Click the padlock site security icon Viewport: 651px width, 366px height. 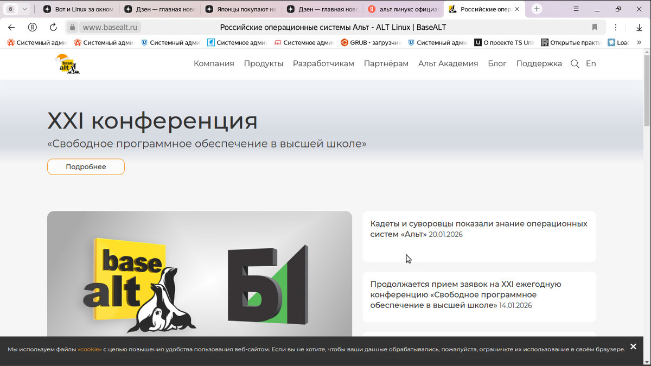pyautogui.click(x=73, y=27)
